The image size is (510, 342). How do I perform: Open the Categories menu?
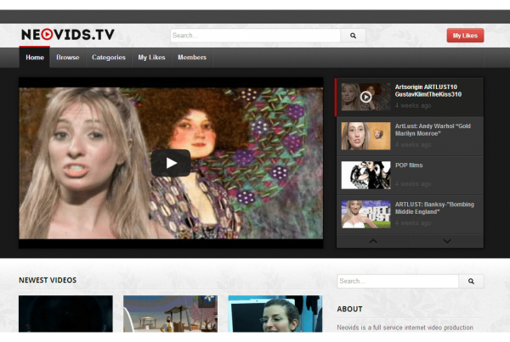coord(109,58)
